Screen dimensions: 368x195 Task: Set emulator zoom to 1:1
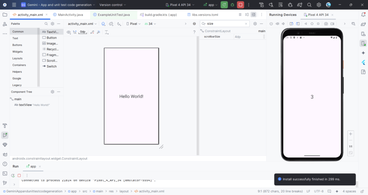[351, 146]
